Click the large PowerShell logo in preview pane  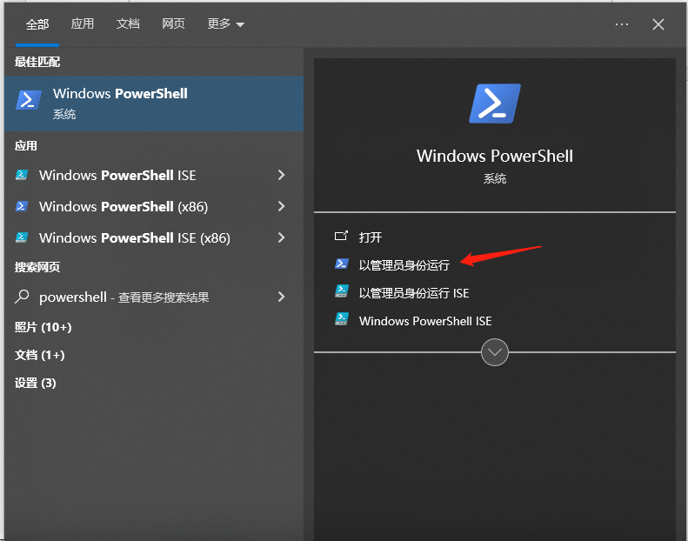point(495,104)
